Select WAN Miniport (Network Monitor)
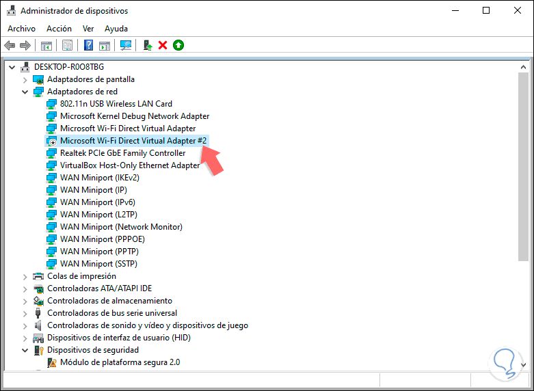 point(121,226)
